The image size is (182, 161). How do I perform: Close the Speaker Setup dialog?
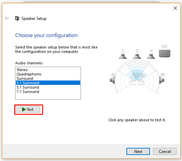tap(175, 8)
